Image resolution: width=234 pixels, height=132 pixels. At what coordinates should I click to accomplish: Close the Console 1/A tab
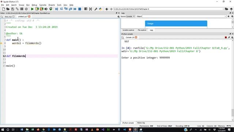[x=136, y=37]
